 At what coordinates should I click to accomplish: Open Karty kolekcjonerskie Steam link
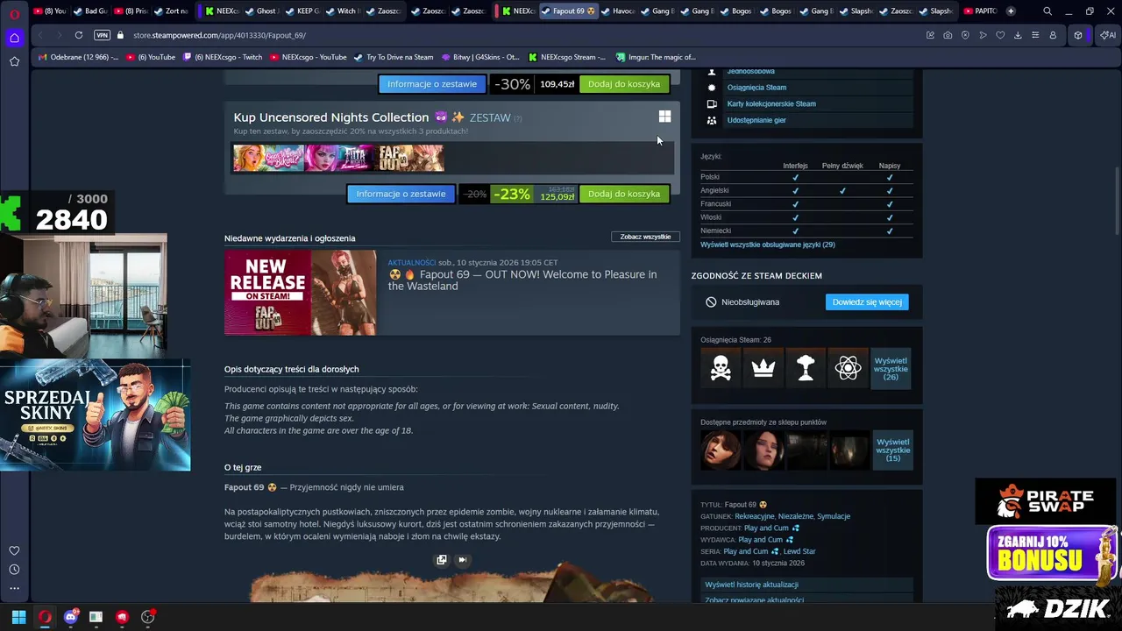click(771, 103)
